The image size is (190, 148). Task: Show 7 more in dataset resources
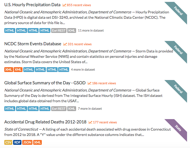tap(90, 109)
